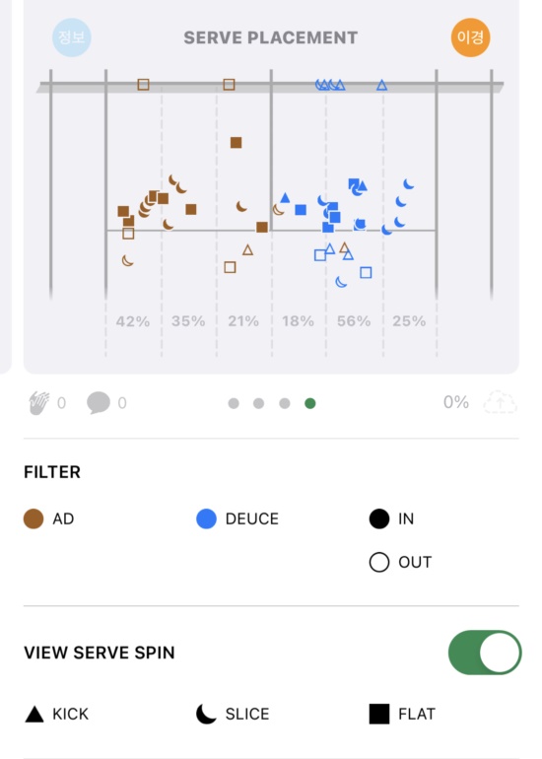Screen dimensions: 542x759
Task: Go to the third page dot
Action: tap(285, 403)
